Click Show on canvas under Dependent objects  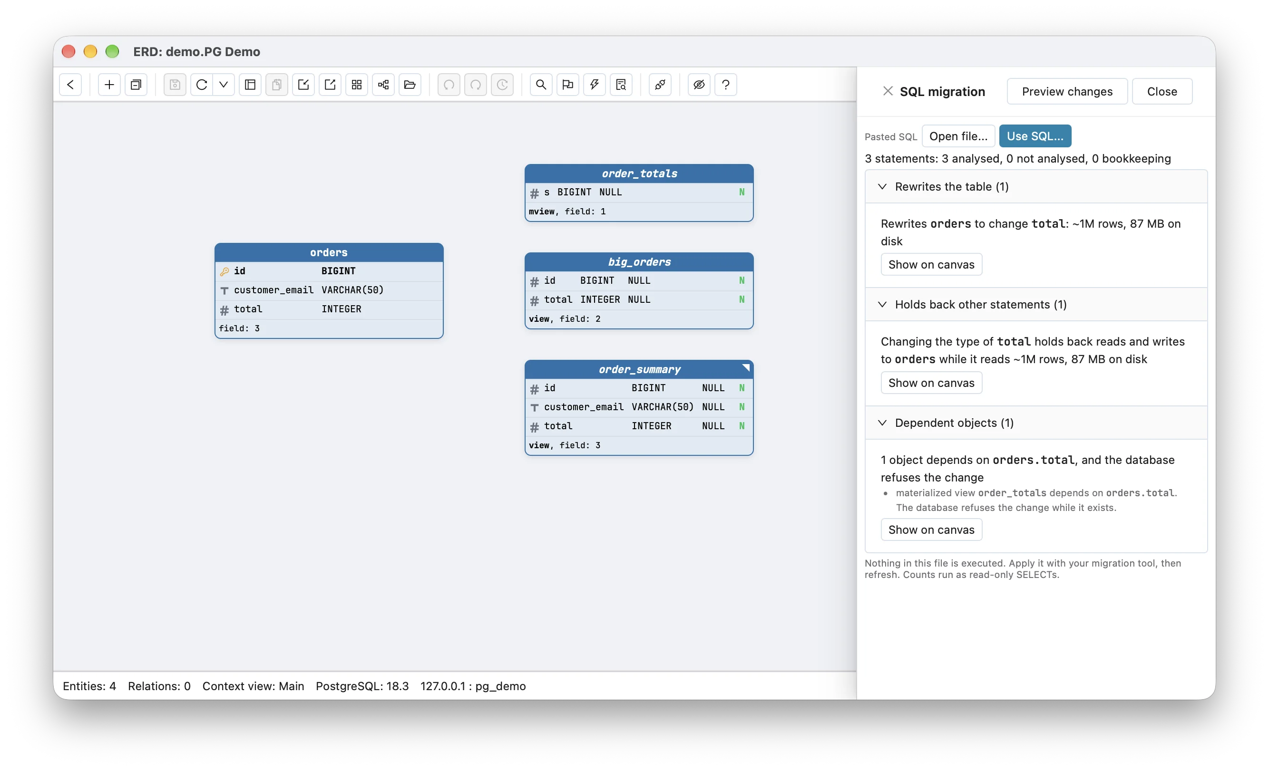(931, 529)
